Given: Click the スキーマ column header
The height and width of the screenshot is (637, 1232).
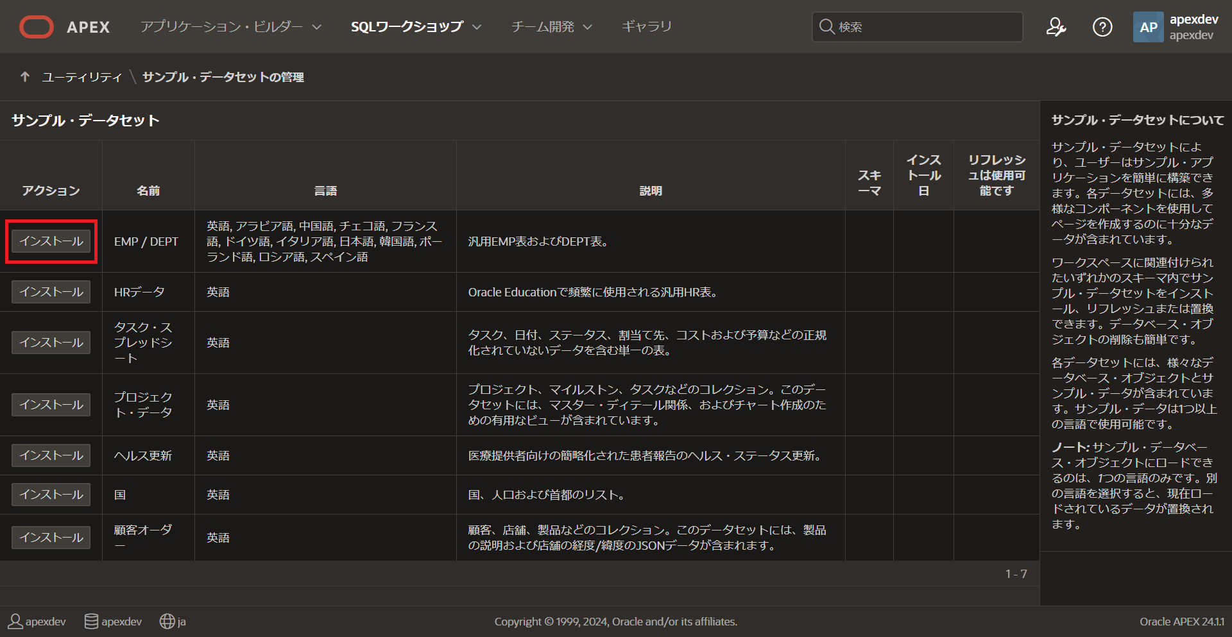Looking at the screenshot, I should pyautogui.click(x=869, y=183).
